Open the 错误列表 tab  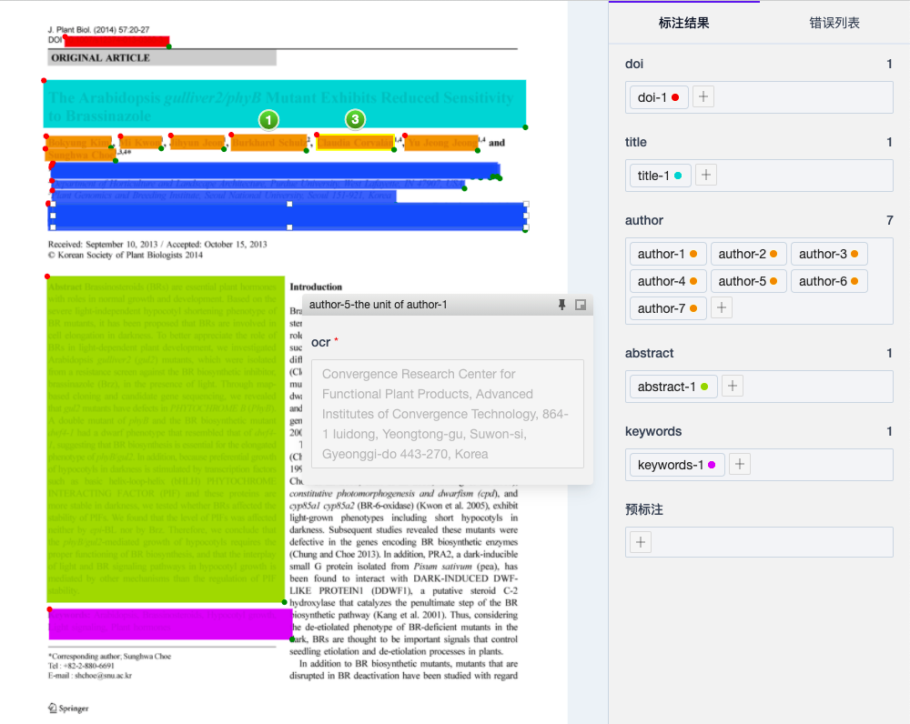click(834, 23)
